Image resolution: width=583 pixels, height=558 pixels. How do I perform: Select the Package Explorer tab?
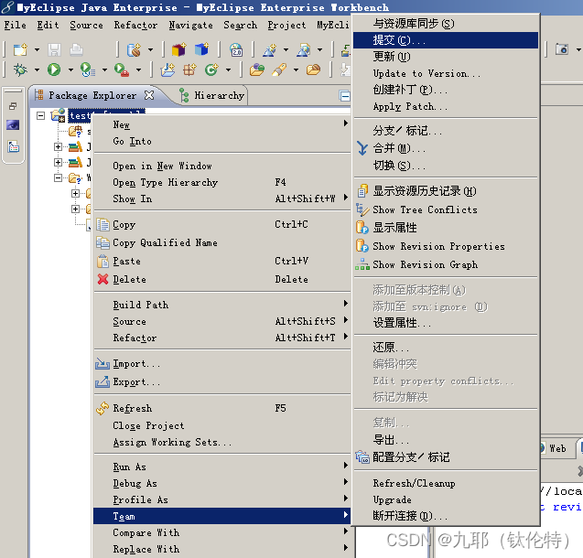pos(92,95)
